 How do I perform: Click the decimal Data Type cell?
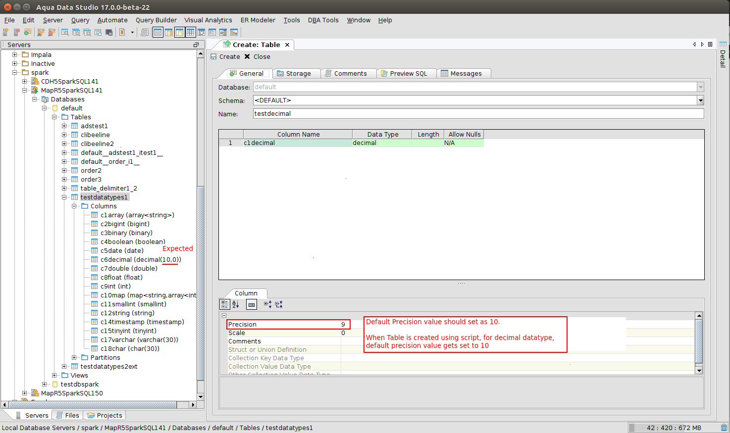(382, 143)
